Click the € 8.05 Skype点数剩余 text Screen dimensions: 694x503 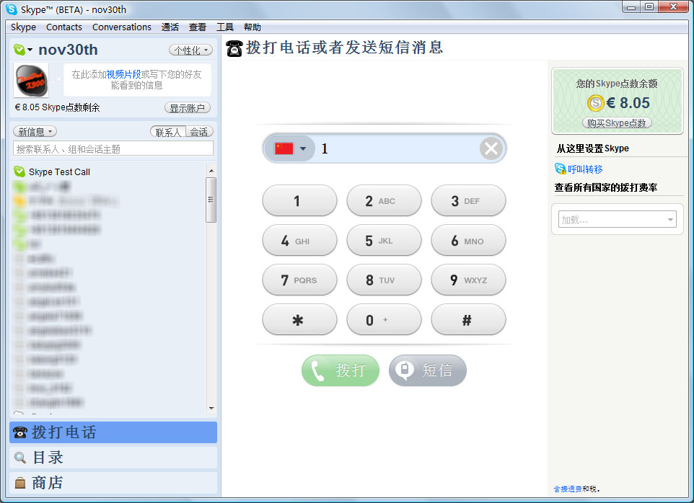(x=57, y=107)
